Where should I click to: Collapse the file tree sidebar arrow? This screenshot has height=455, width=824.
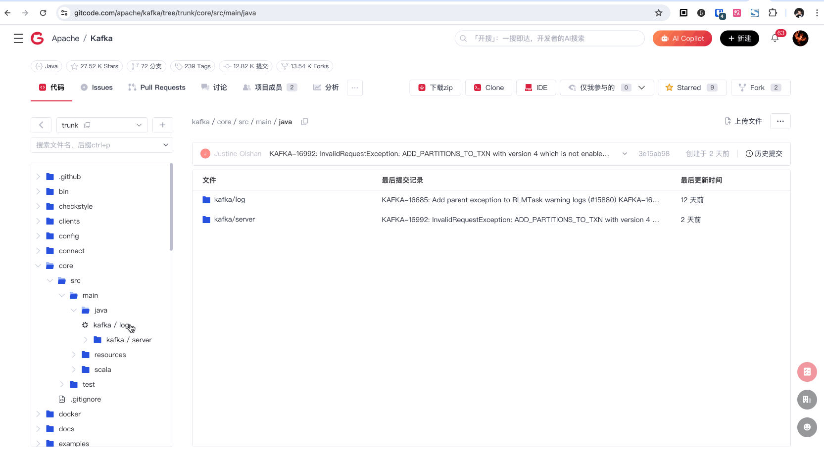[41, 125]
